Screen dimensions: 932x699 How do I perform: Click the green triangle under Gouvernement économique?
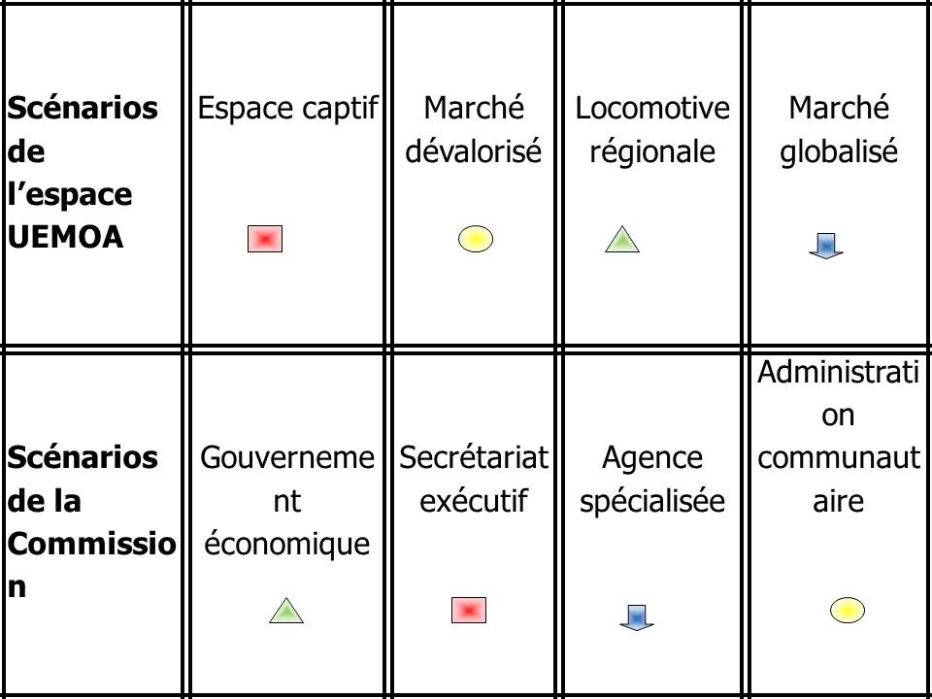pyautogui.click(x=286, y=611)
